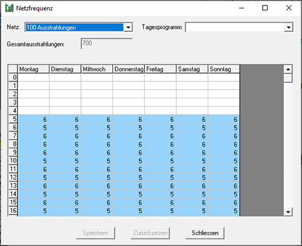Click the Netzfrequenz app icon in title bar
The width and height of the screenshot is (302, 246).
[x=9, y=8]
